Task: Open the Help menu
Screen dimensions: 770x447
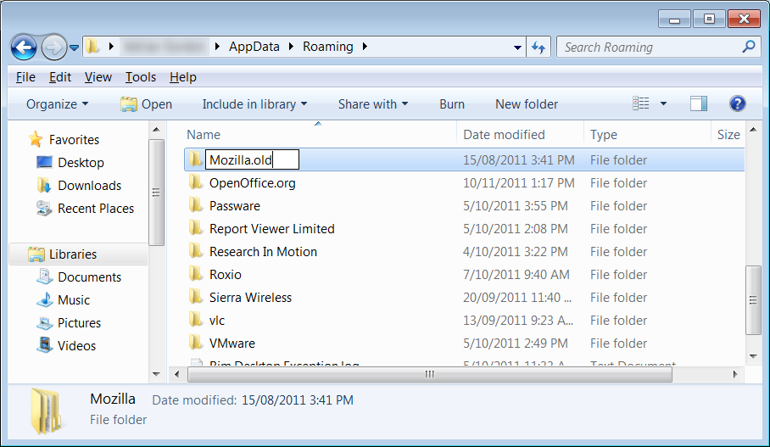Action: pos(182,77)
